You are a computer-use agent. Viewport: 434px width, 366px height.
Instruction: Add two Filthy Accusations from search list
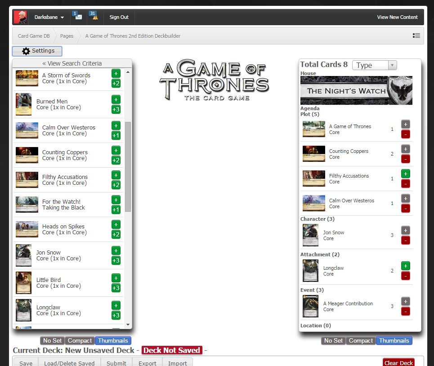coord(116,185)
